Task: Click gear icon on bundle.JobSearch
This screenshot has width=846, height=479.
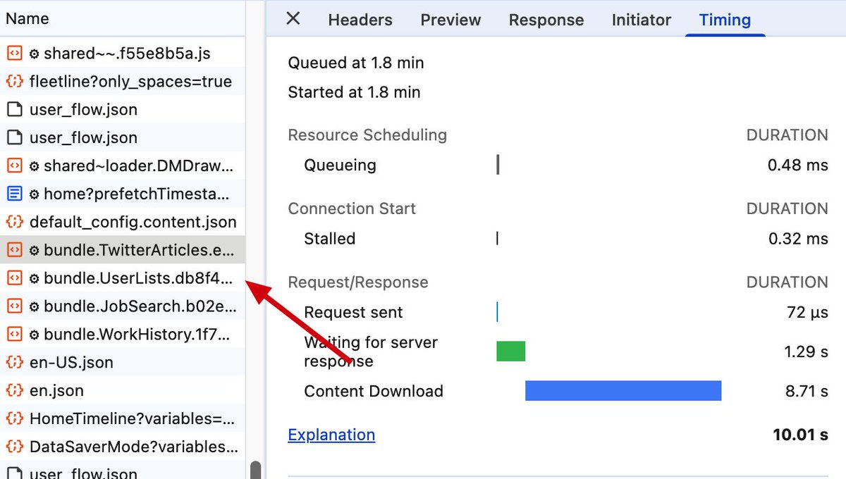Action: click(34, 307)
